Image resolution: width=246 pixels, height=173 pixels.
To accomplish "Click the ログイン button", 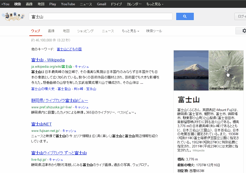I will point(241,17).
